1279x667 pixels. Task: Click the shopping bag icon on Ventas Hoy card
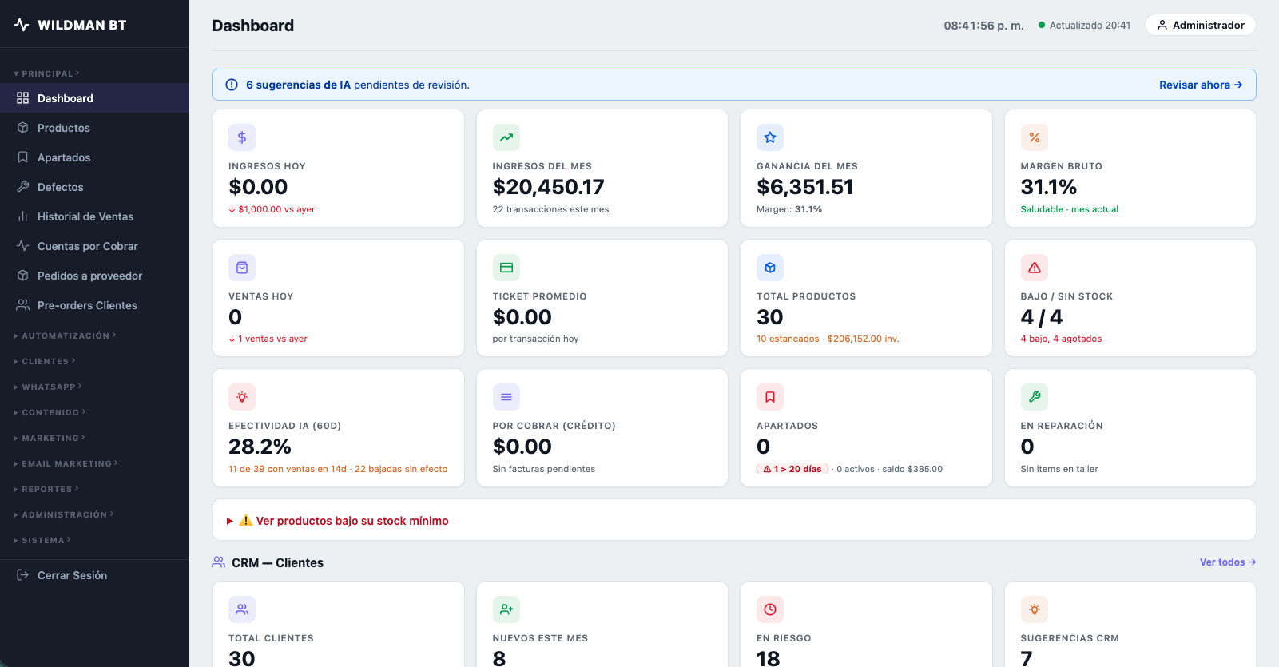click(x=242, y=268)
